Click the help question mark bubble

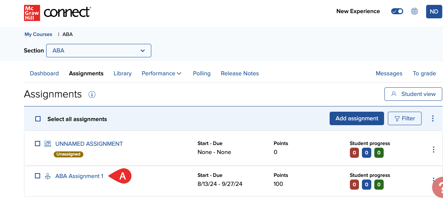point(438,189)
